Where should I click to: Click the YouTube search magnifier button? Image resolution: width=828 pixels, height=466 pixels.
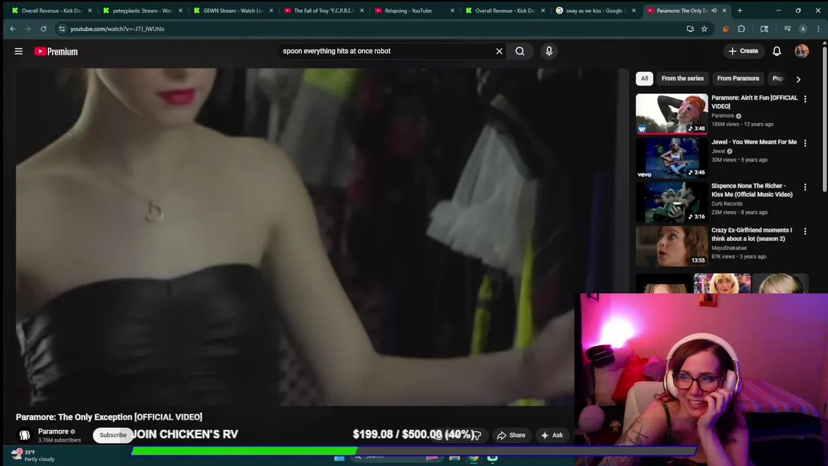[520, 51]
